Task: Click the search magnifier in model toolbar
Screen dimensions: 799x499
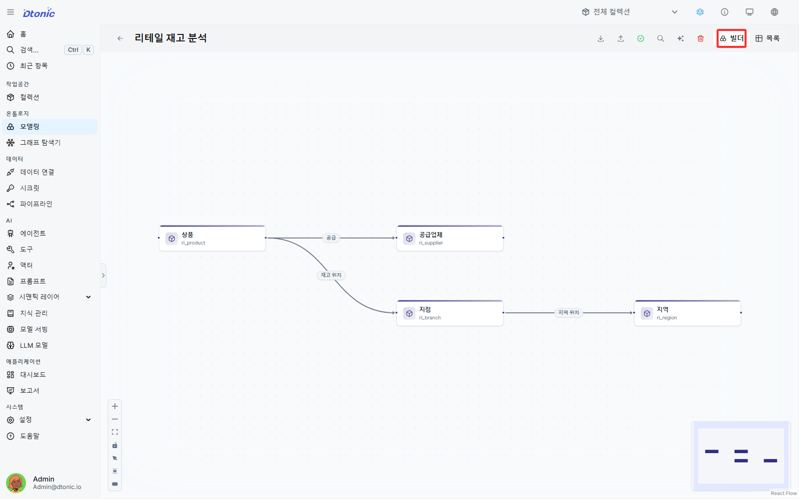Action: [661, 38]
